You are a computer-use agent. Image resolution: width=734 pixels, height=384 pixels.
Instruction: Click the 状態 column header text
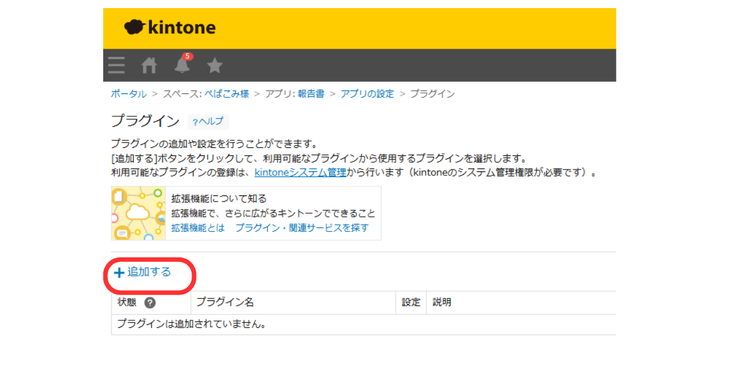(x=127, y=302)
